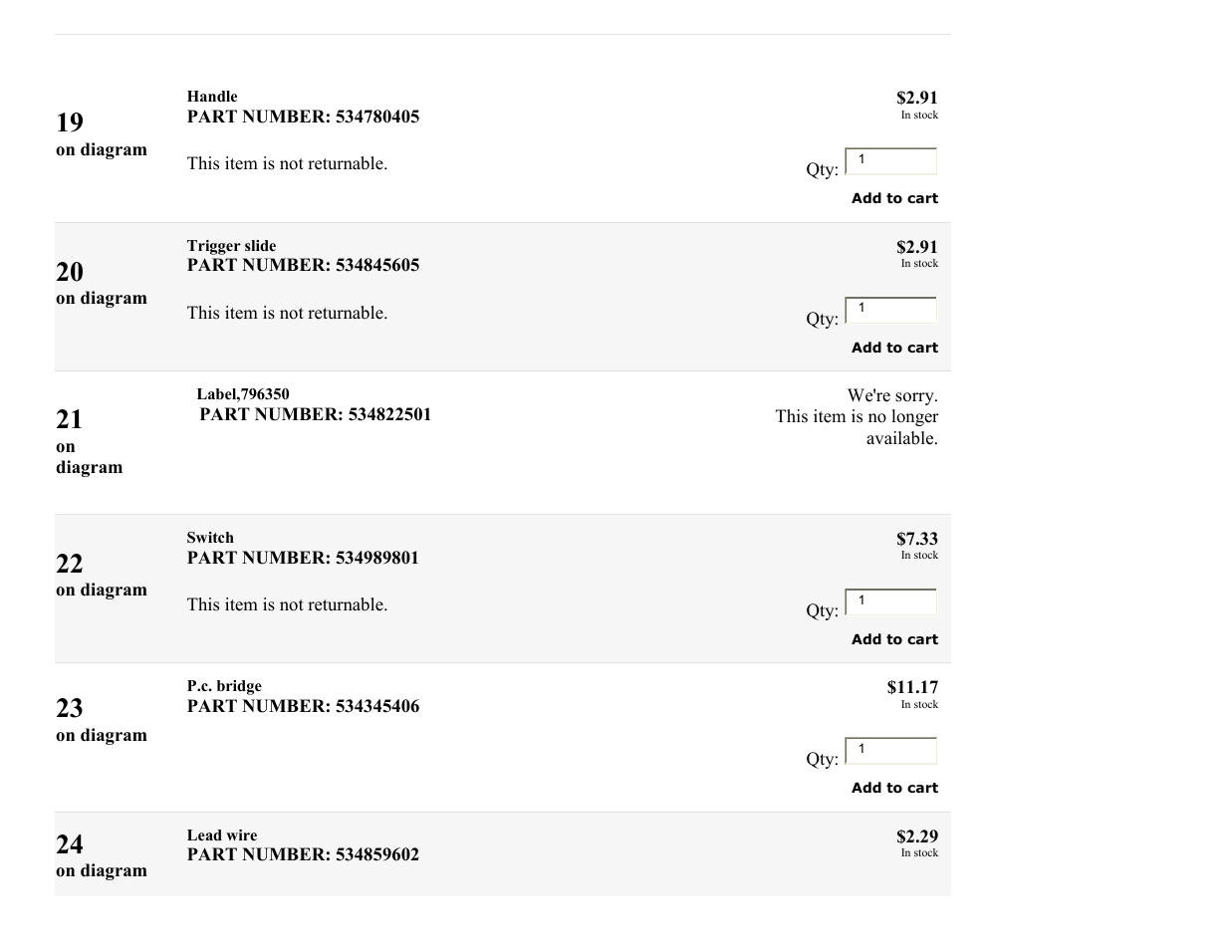This screenshot has height=950, width=1230.
Task: Add the Switch part to cart
Action: click(894, 639)
